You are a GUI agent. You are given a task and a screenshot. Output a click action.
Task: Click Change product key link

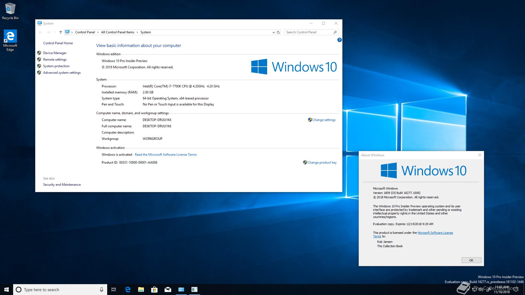(322, 163)
